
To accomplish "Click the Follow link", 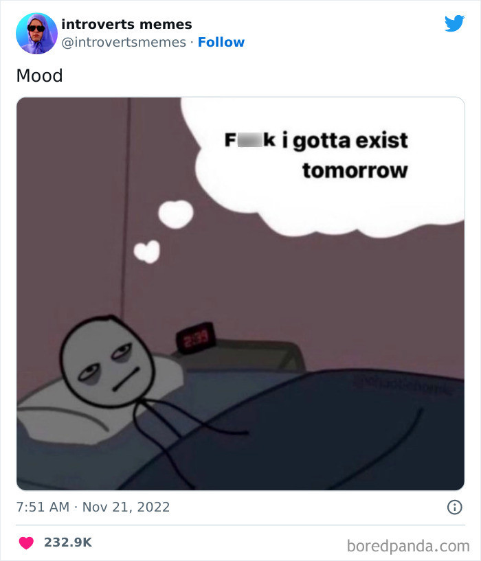I will 221,43.
